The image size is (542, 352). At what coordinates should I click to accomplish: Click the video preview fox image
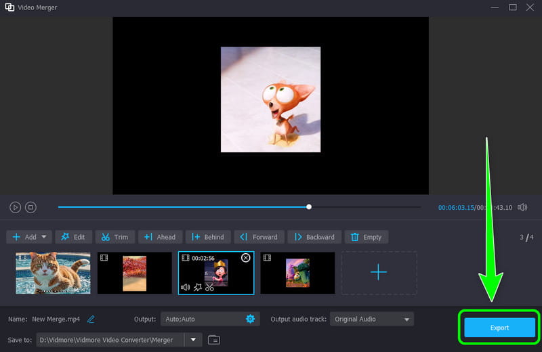[x=270, y=100]
